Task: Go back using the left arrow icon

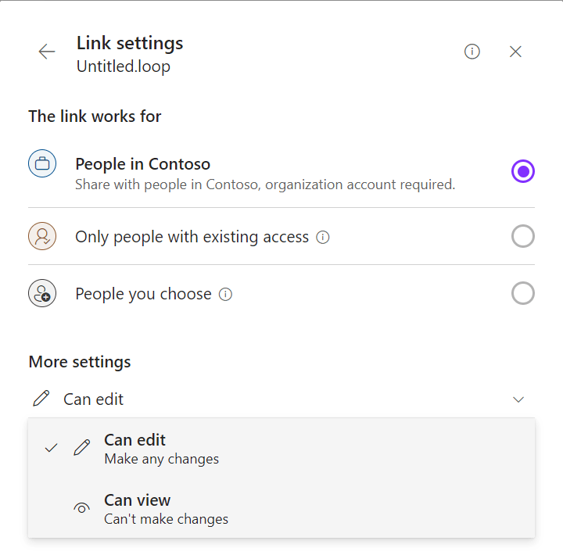Action: tap(47, 52)
